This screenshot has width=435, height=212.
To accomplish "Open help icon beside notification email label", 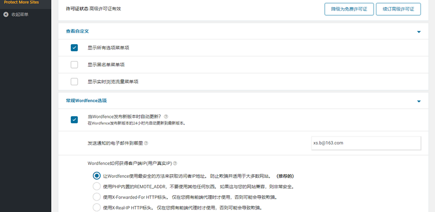I will 146,143.
